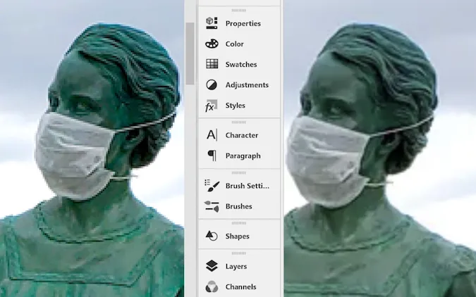Click the Adjustments half-circle icon
The width and height of the screenshot is (476, 297).
point(212,84)
